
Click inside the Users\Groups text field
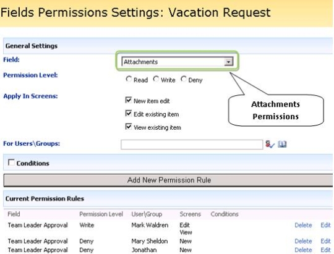point(192,145)
